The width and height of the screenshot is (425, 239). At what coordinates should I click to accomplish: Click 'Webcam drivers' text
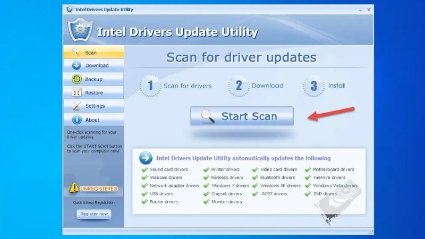pyautogui.click(x=166, y=177)
